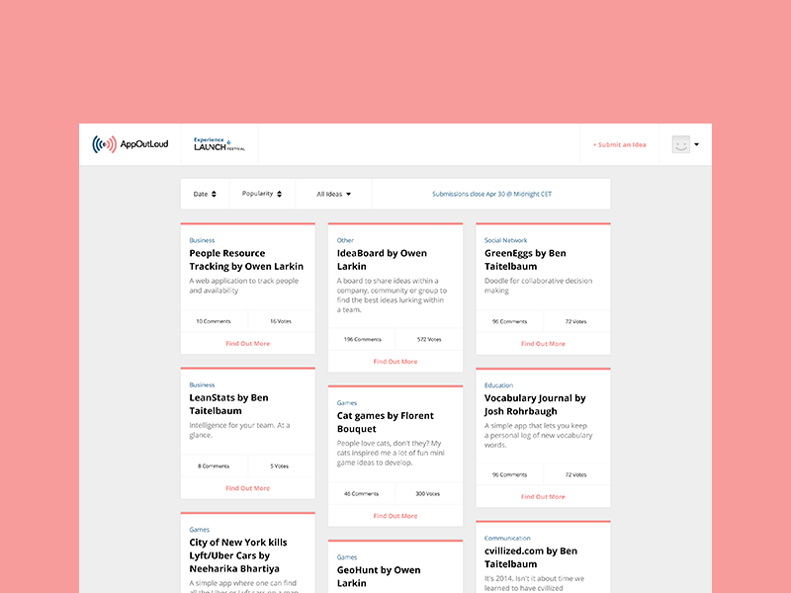
Task: Click IdeaBoard description text
Action: pos(392,295)
